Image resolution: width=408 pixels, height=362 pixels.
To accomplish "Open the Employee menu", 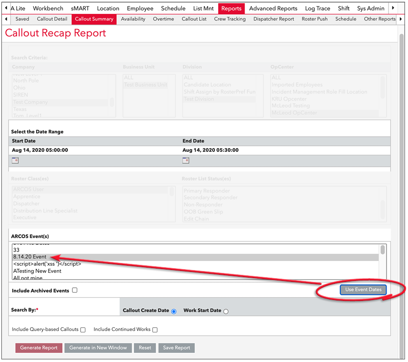I will click(x=140, y=8).
